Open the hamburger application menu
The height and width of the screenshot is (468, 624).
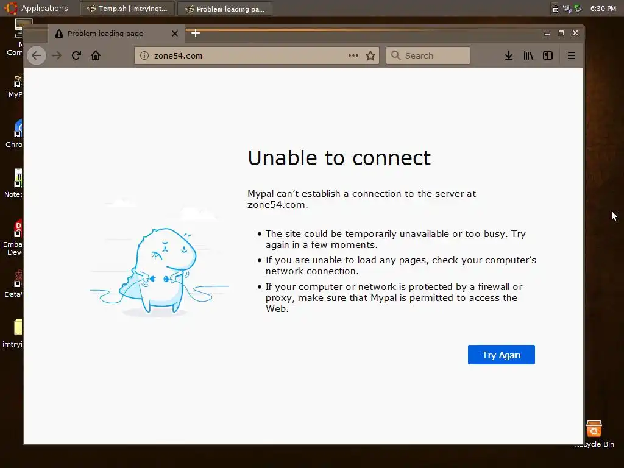pos(572,55)
